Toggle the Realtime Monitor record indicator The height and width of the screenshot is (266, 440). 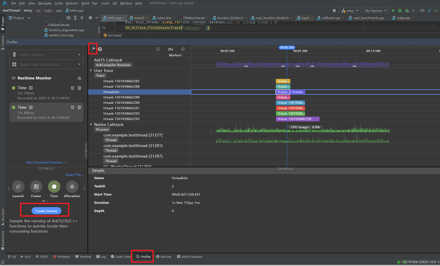coord(79,78)
